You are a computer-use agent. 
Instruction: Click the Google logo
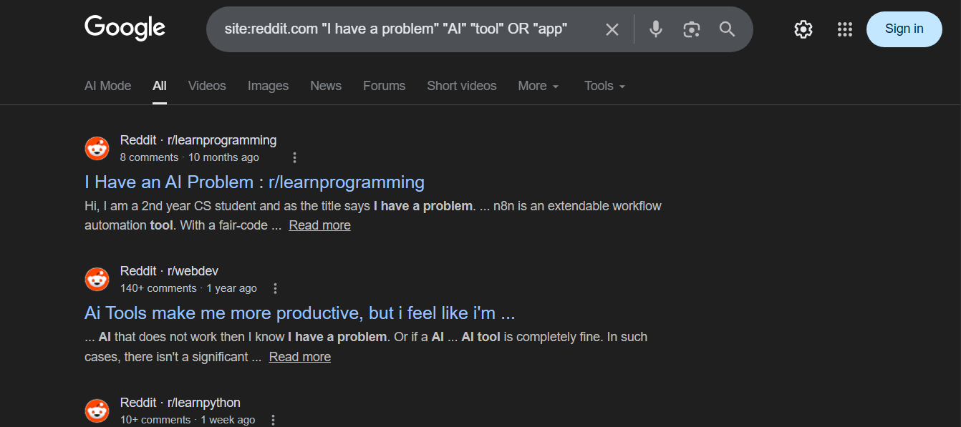(x=125, y=29)
